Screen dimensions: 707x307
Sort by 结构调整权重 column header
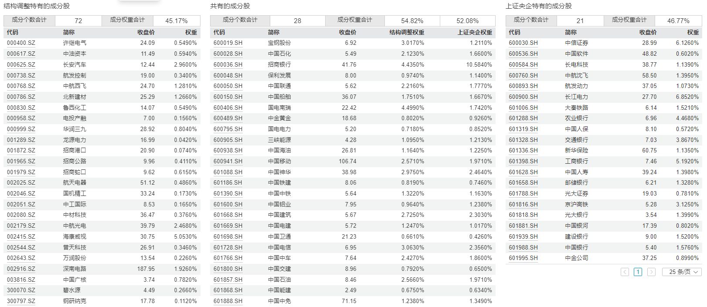pyautogui.click(x=407, y=32)
